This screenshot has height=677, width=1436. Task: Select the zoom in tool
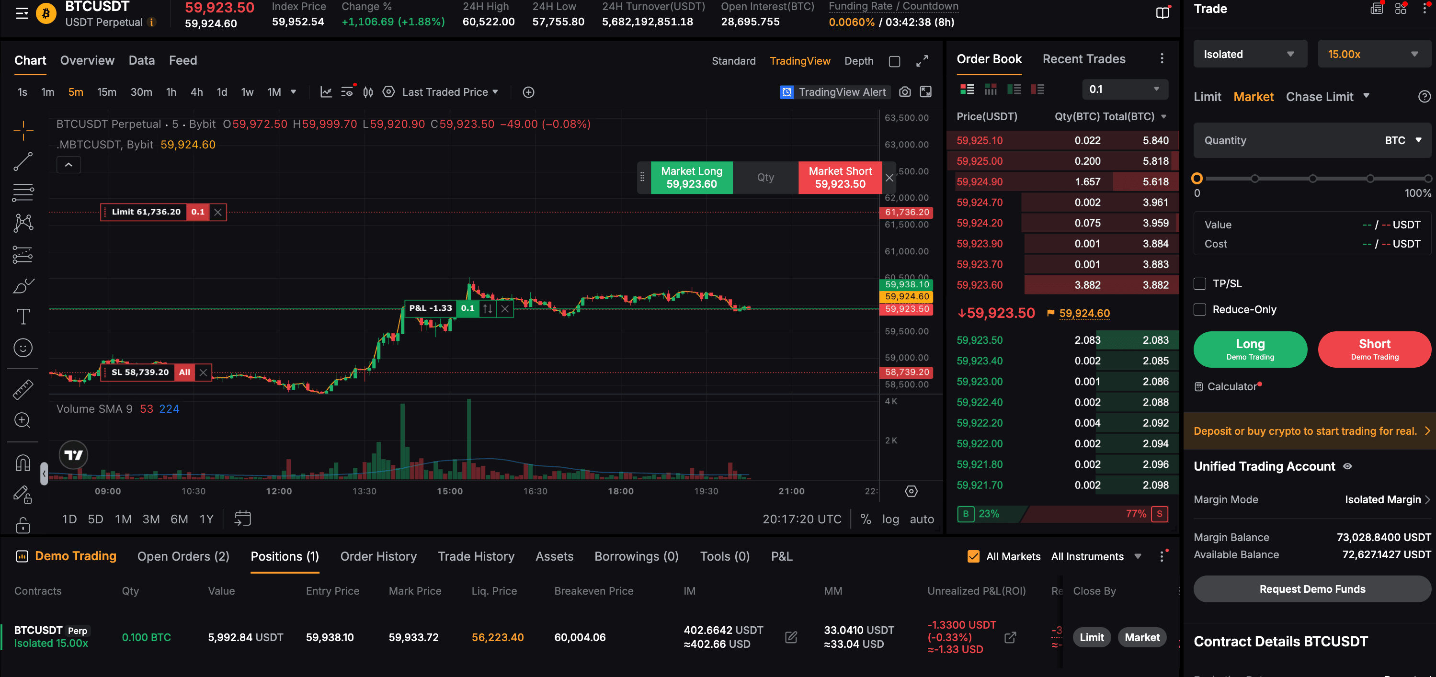pyautogui.click(x=23, y=420)
